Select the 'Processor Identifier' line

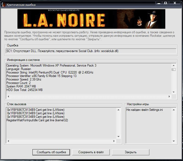41,76
